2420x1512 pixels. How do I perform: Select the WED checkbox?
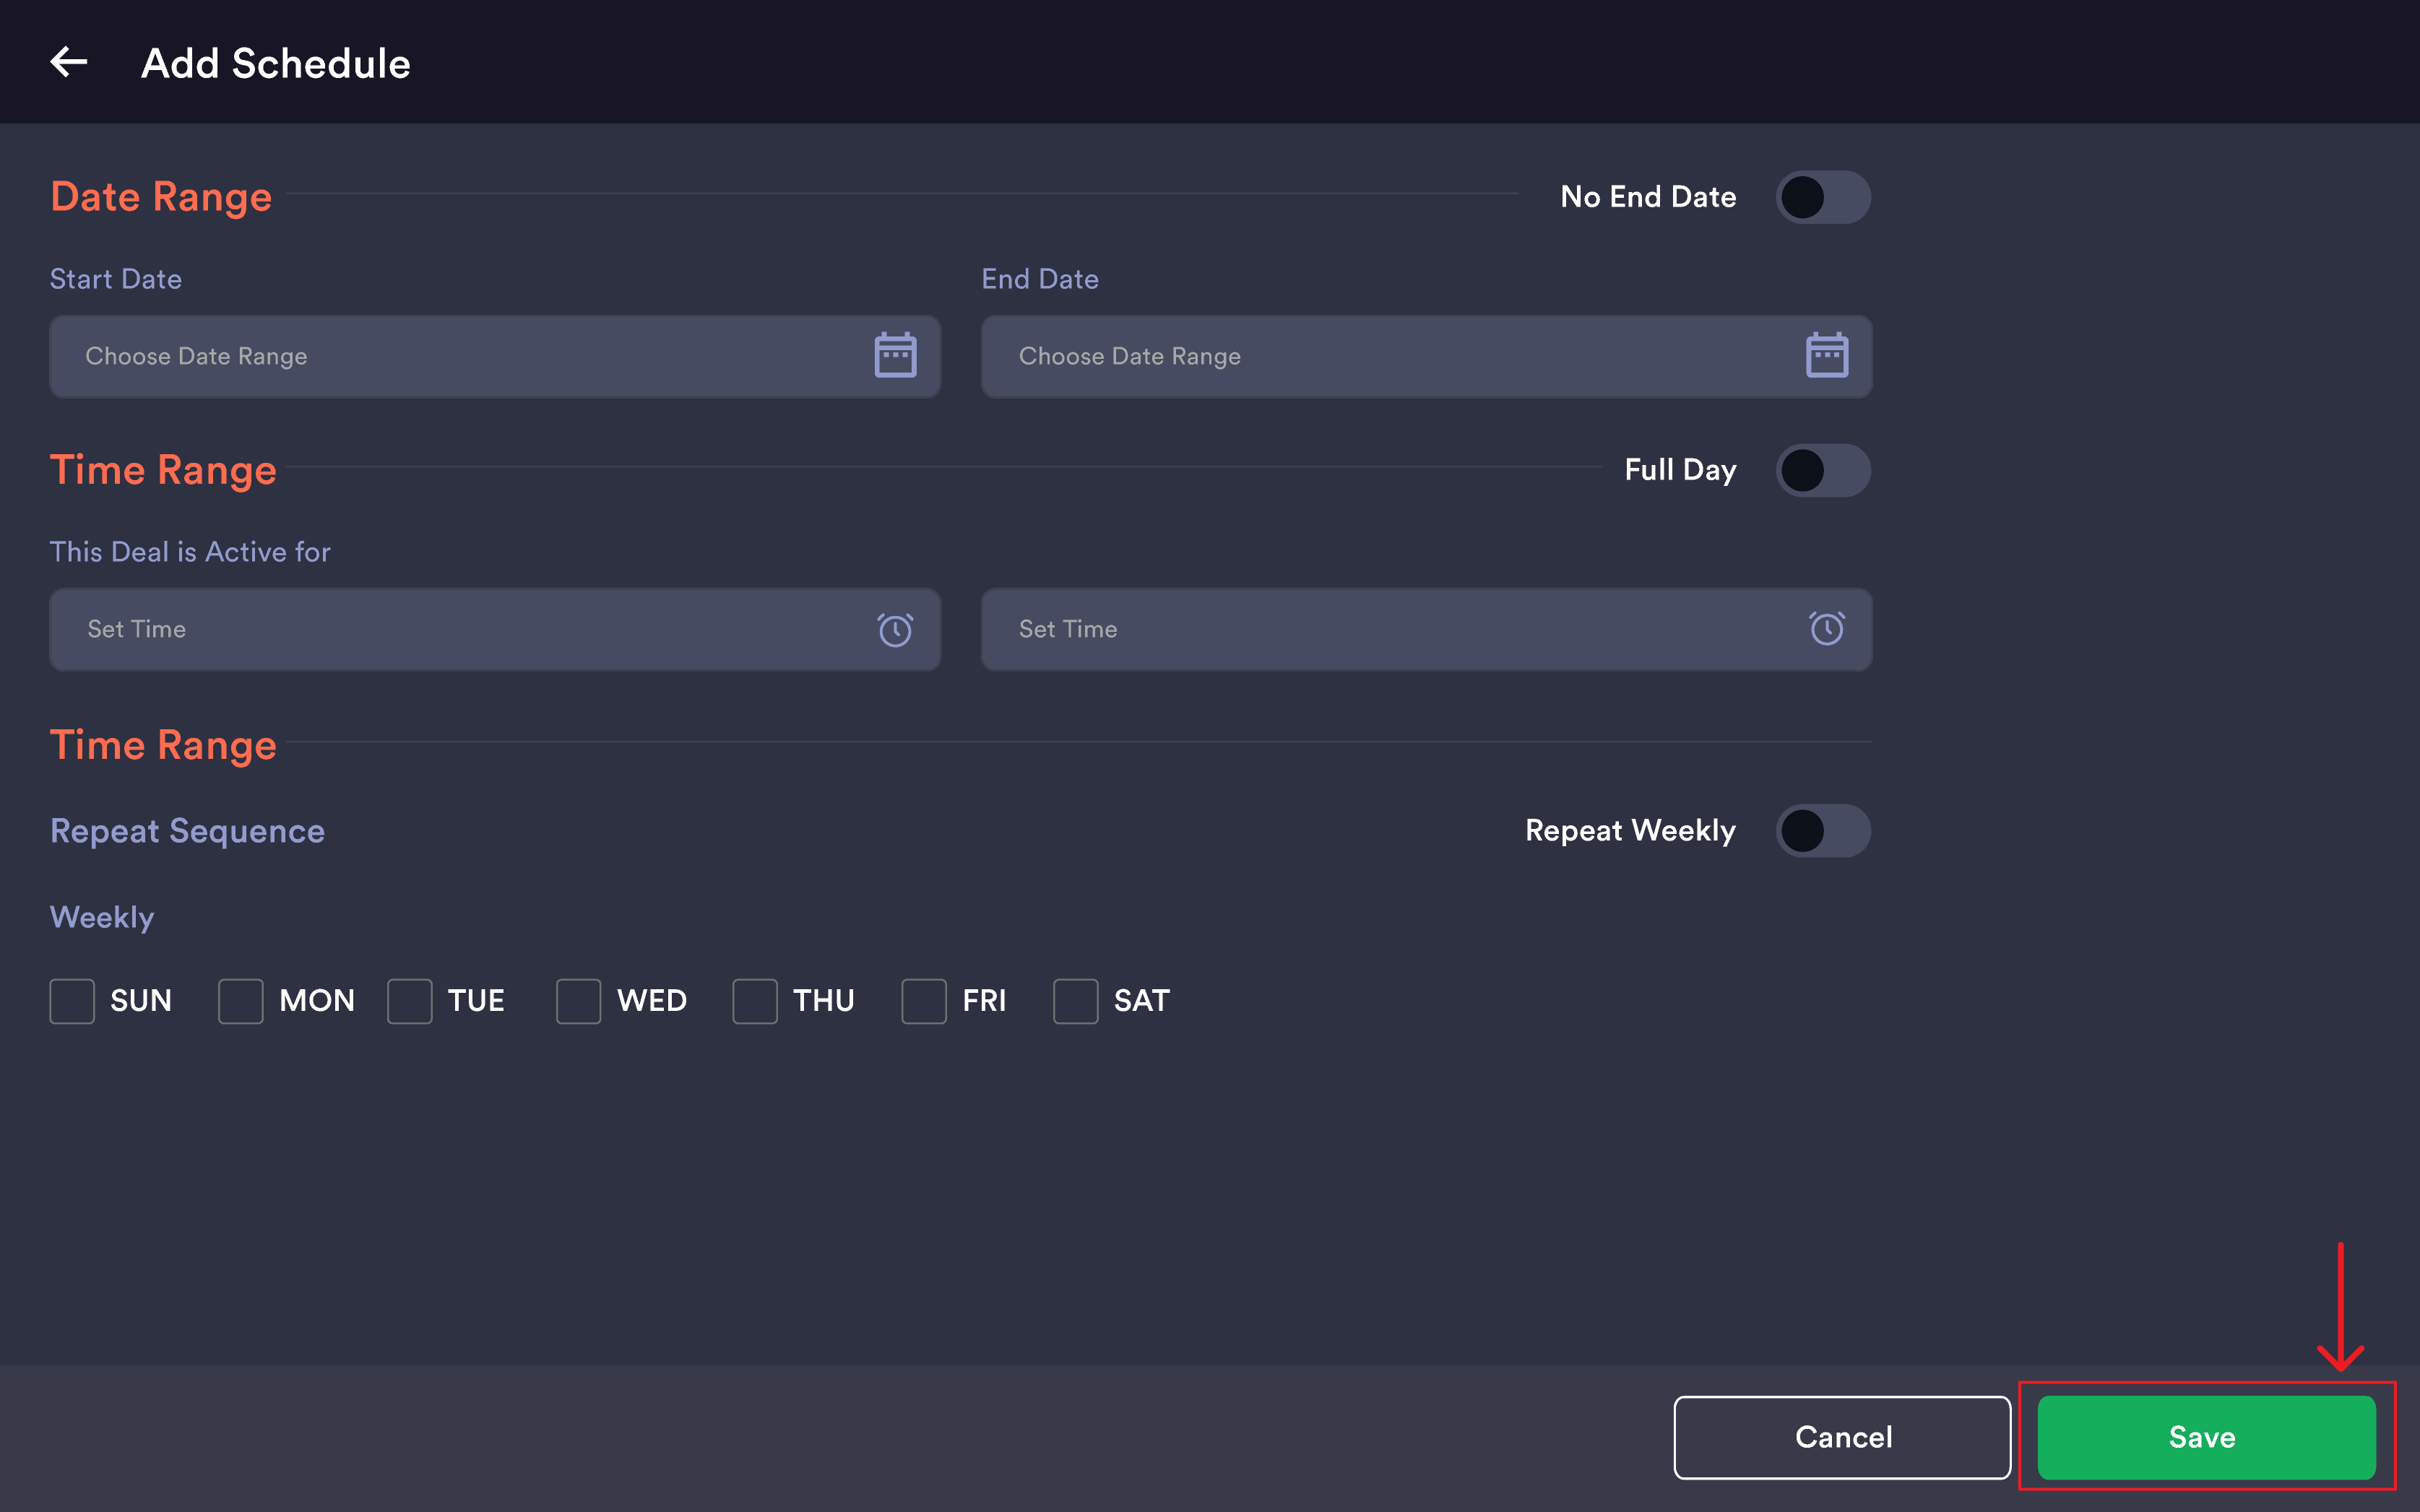pyautogui.click(x=579, y=1001)
